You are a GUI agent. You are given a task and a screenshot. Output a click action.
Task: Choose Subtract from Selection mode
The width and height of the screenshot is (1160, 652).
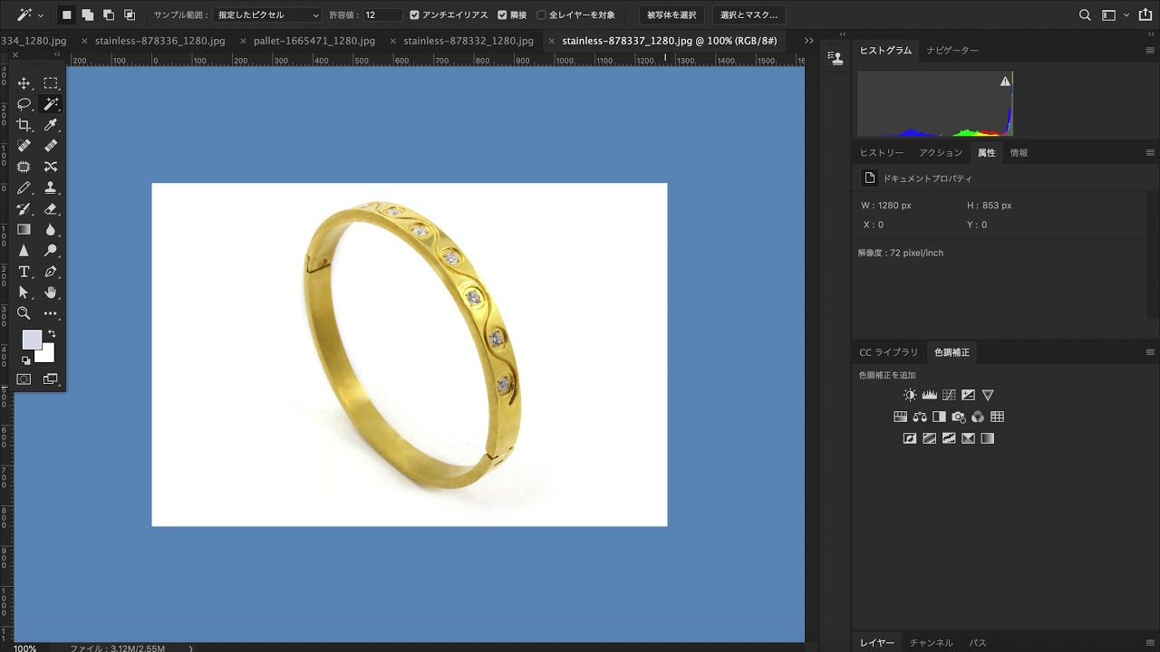pyautogui.click(x=109, y=15)
